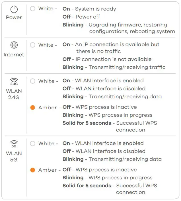Click the "Power" label text
Screen dimensions: 181x201
(14, 17)
